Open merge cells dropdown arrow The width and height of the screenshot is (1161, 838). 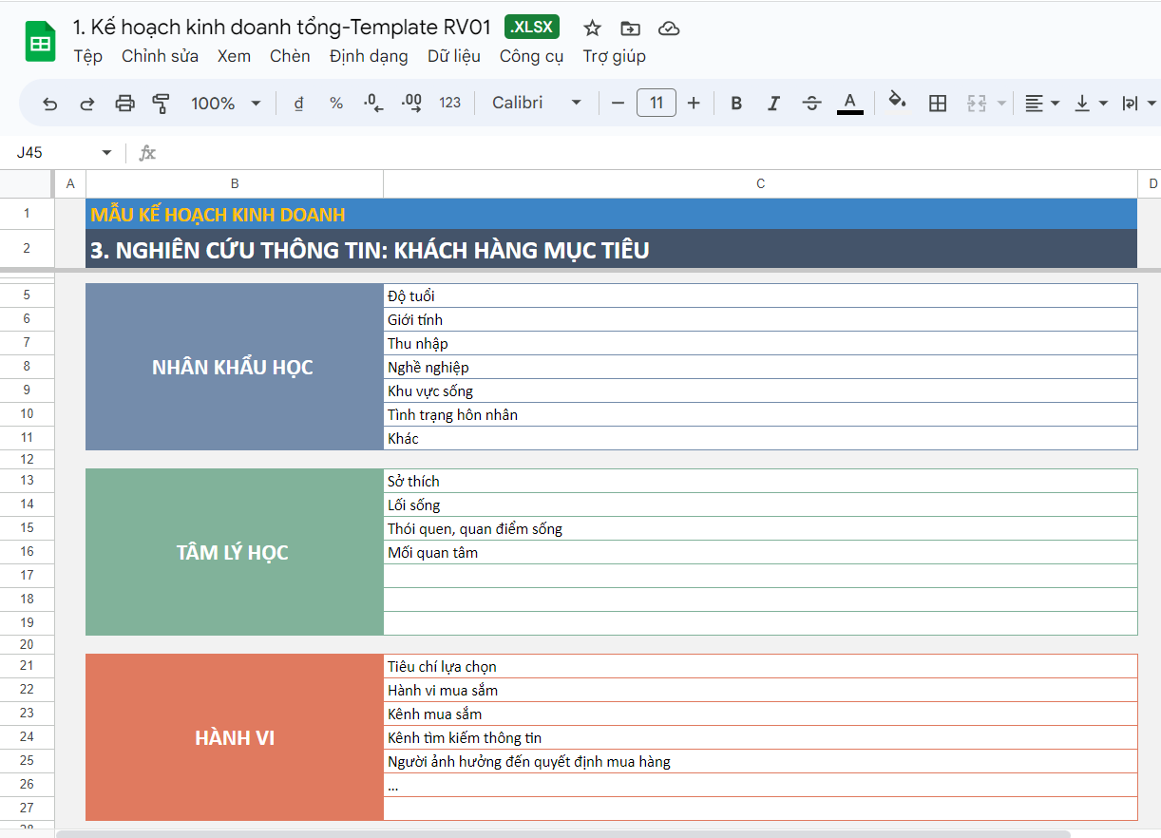point(1001,103)
